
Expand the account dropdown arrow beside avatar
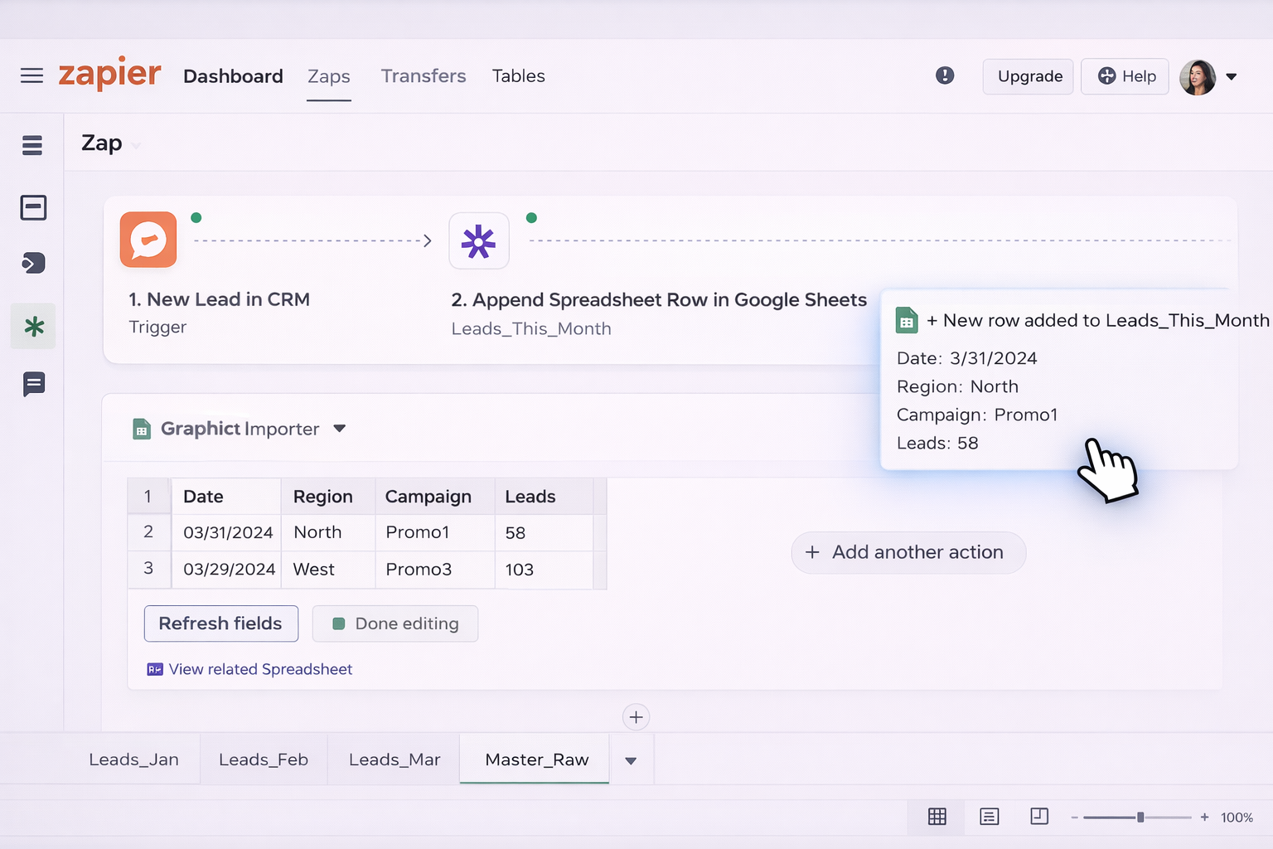(1232, 76)
